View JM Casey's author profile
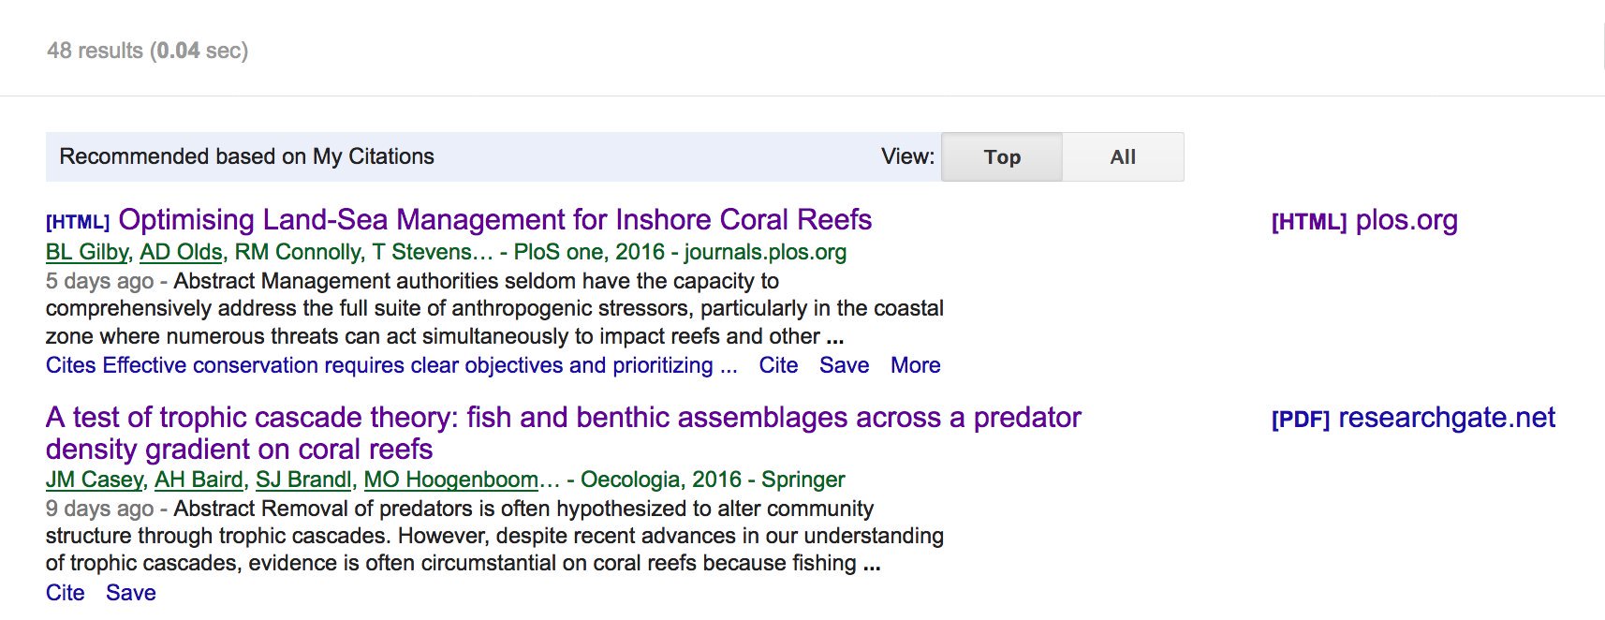1605x620 pixels. coord(94,480)
